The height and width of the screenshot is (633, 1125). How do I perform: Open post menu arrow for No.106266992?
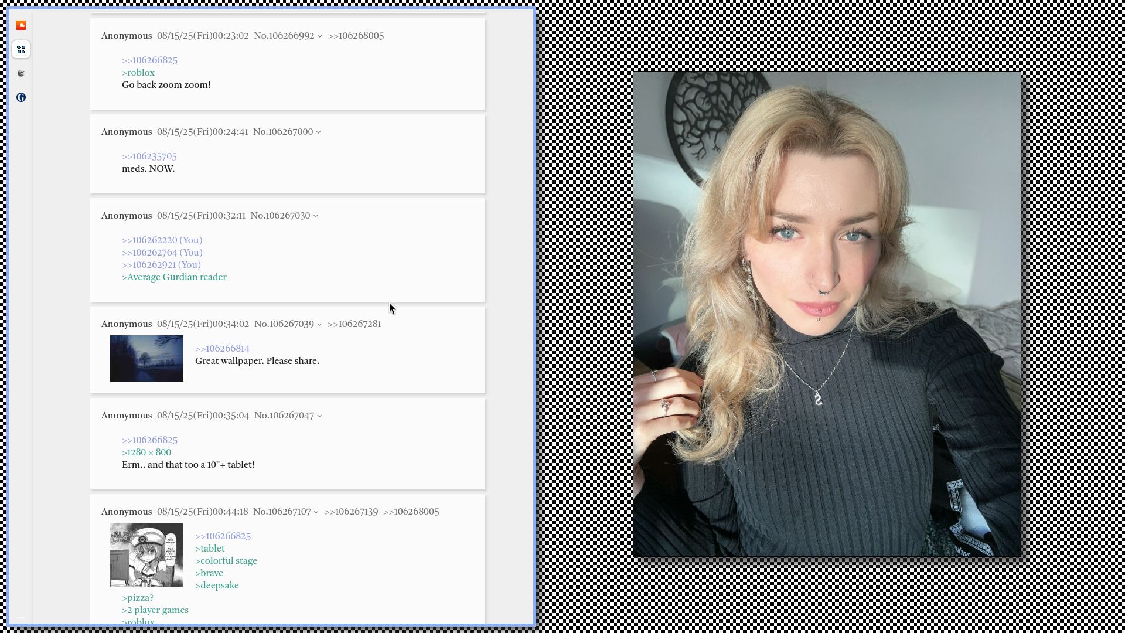[319, 36]
